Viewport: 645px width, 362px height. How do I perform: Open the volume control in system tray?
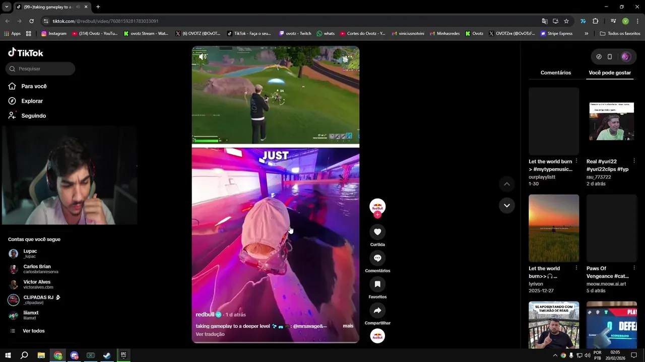tap(588, 355)
